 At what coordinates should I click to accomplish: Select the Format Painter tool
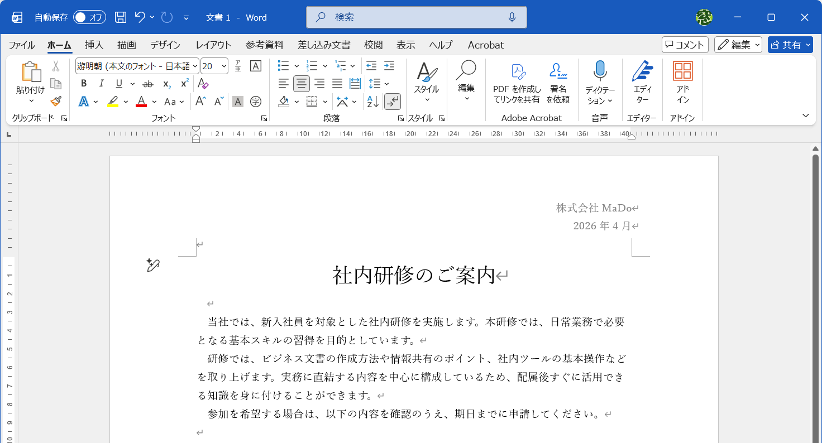point(55,101)
